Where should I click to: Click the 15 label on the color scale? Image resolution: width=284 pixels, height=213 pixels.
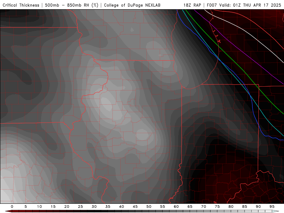coord(53,207)
